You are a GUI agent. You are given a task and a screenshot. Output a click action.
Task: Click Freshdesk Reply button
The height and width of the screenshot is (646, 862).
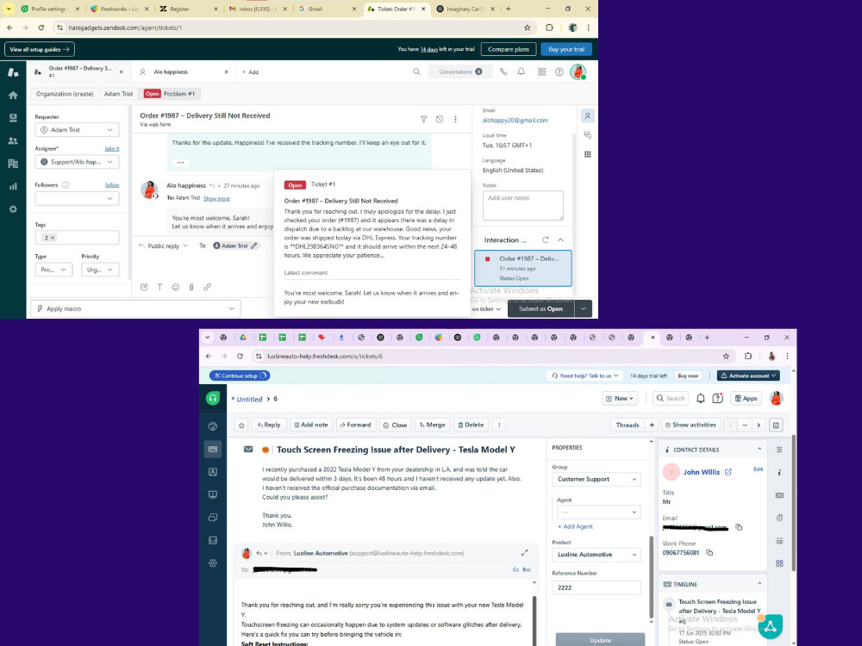tap(268, 425)
